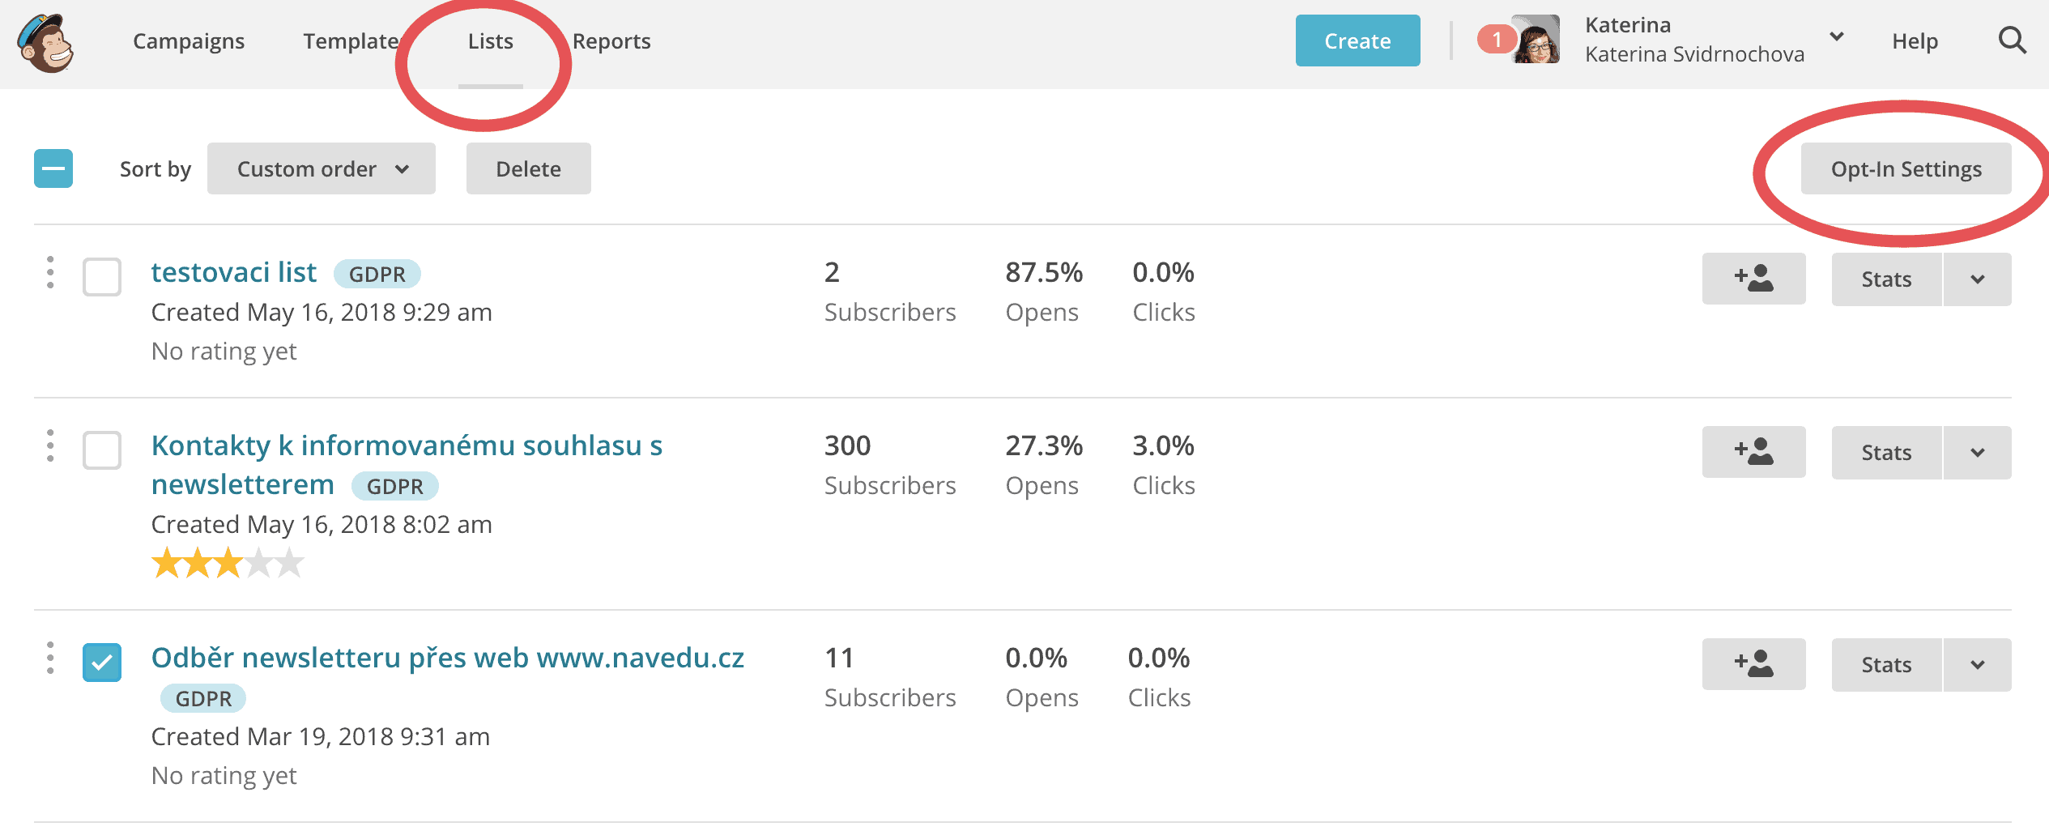Screen dimensions: 2049x831
Task: Click the Mailchimp monkey logo
Action: point(46,44)
